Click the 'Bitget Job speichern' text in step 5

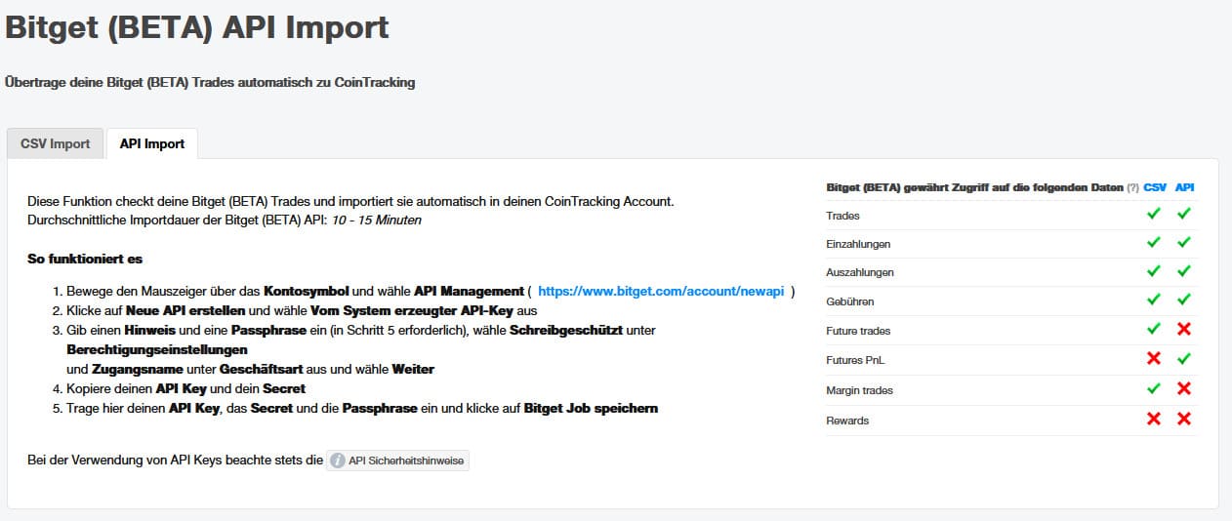(591, 408)
